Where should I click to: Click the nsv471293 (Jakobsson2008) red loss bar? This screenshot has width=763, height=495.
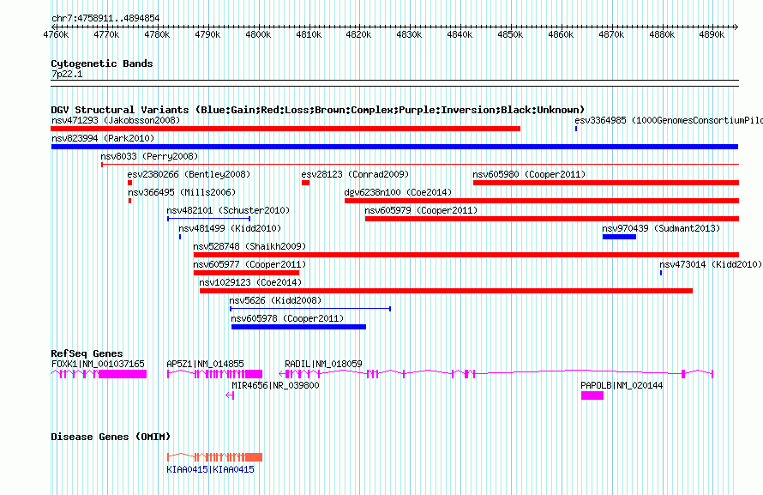tap(285, 129)
